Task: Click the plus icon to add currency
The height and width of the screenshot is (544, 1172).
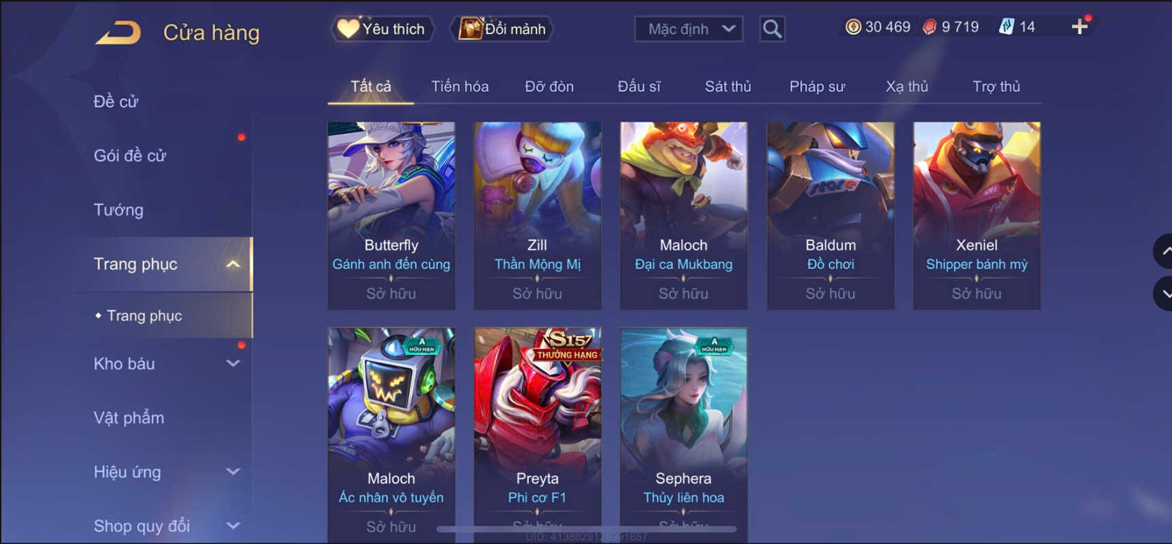Action: coord(1079,27)
